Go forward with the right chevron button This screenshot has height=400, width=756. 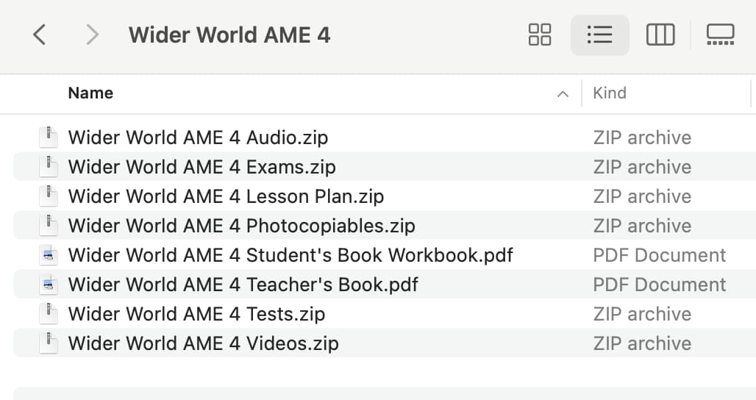(x=92, y=35)
